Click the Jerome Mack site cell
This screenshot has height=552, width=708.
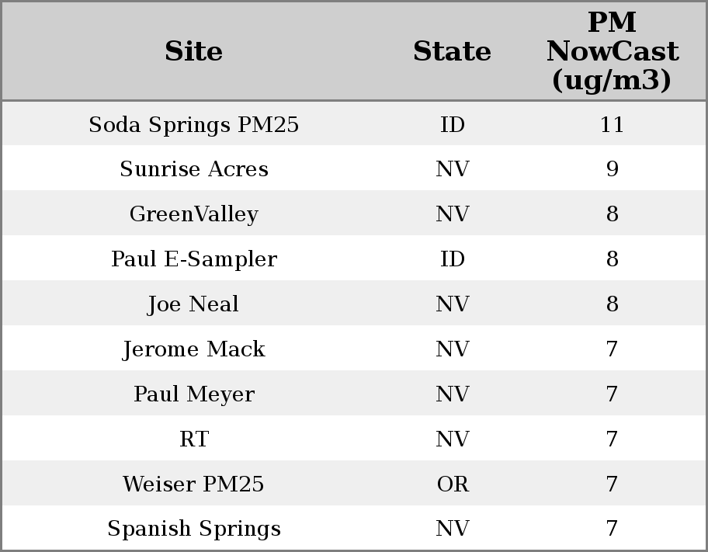[194, 349]
